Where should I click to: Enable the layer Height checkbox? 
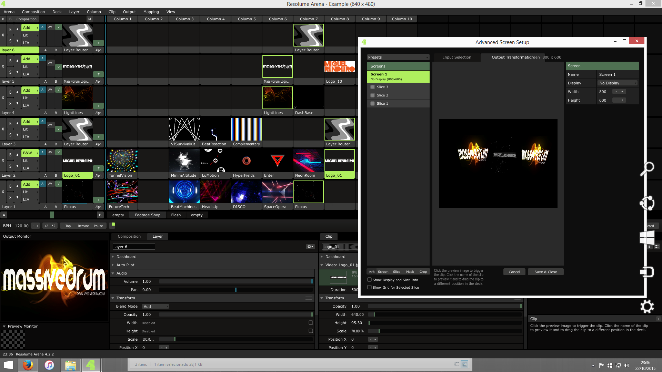(311, 331)
